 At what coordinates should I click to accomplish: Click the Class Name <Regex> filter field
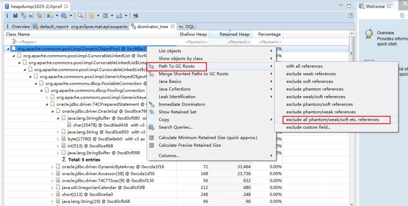tap(90, 42)
